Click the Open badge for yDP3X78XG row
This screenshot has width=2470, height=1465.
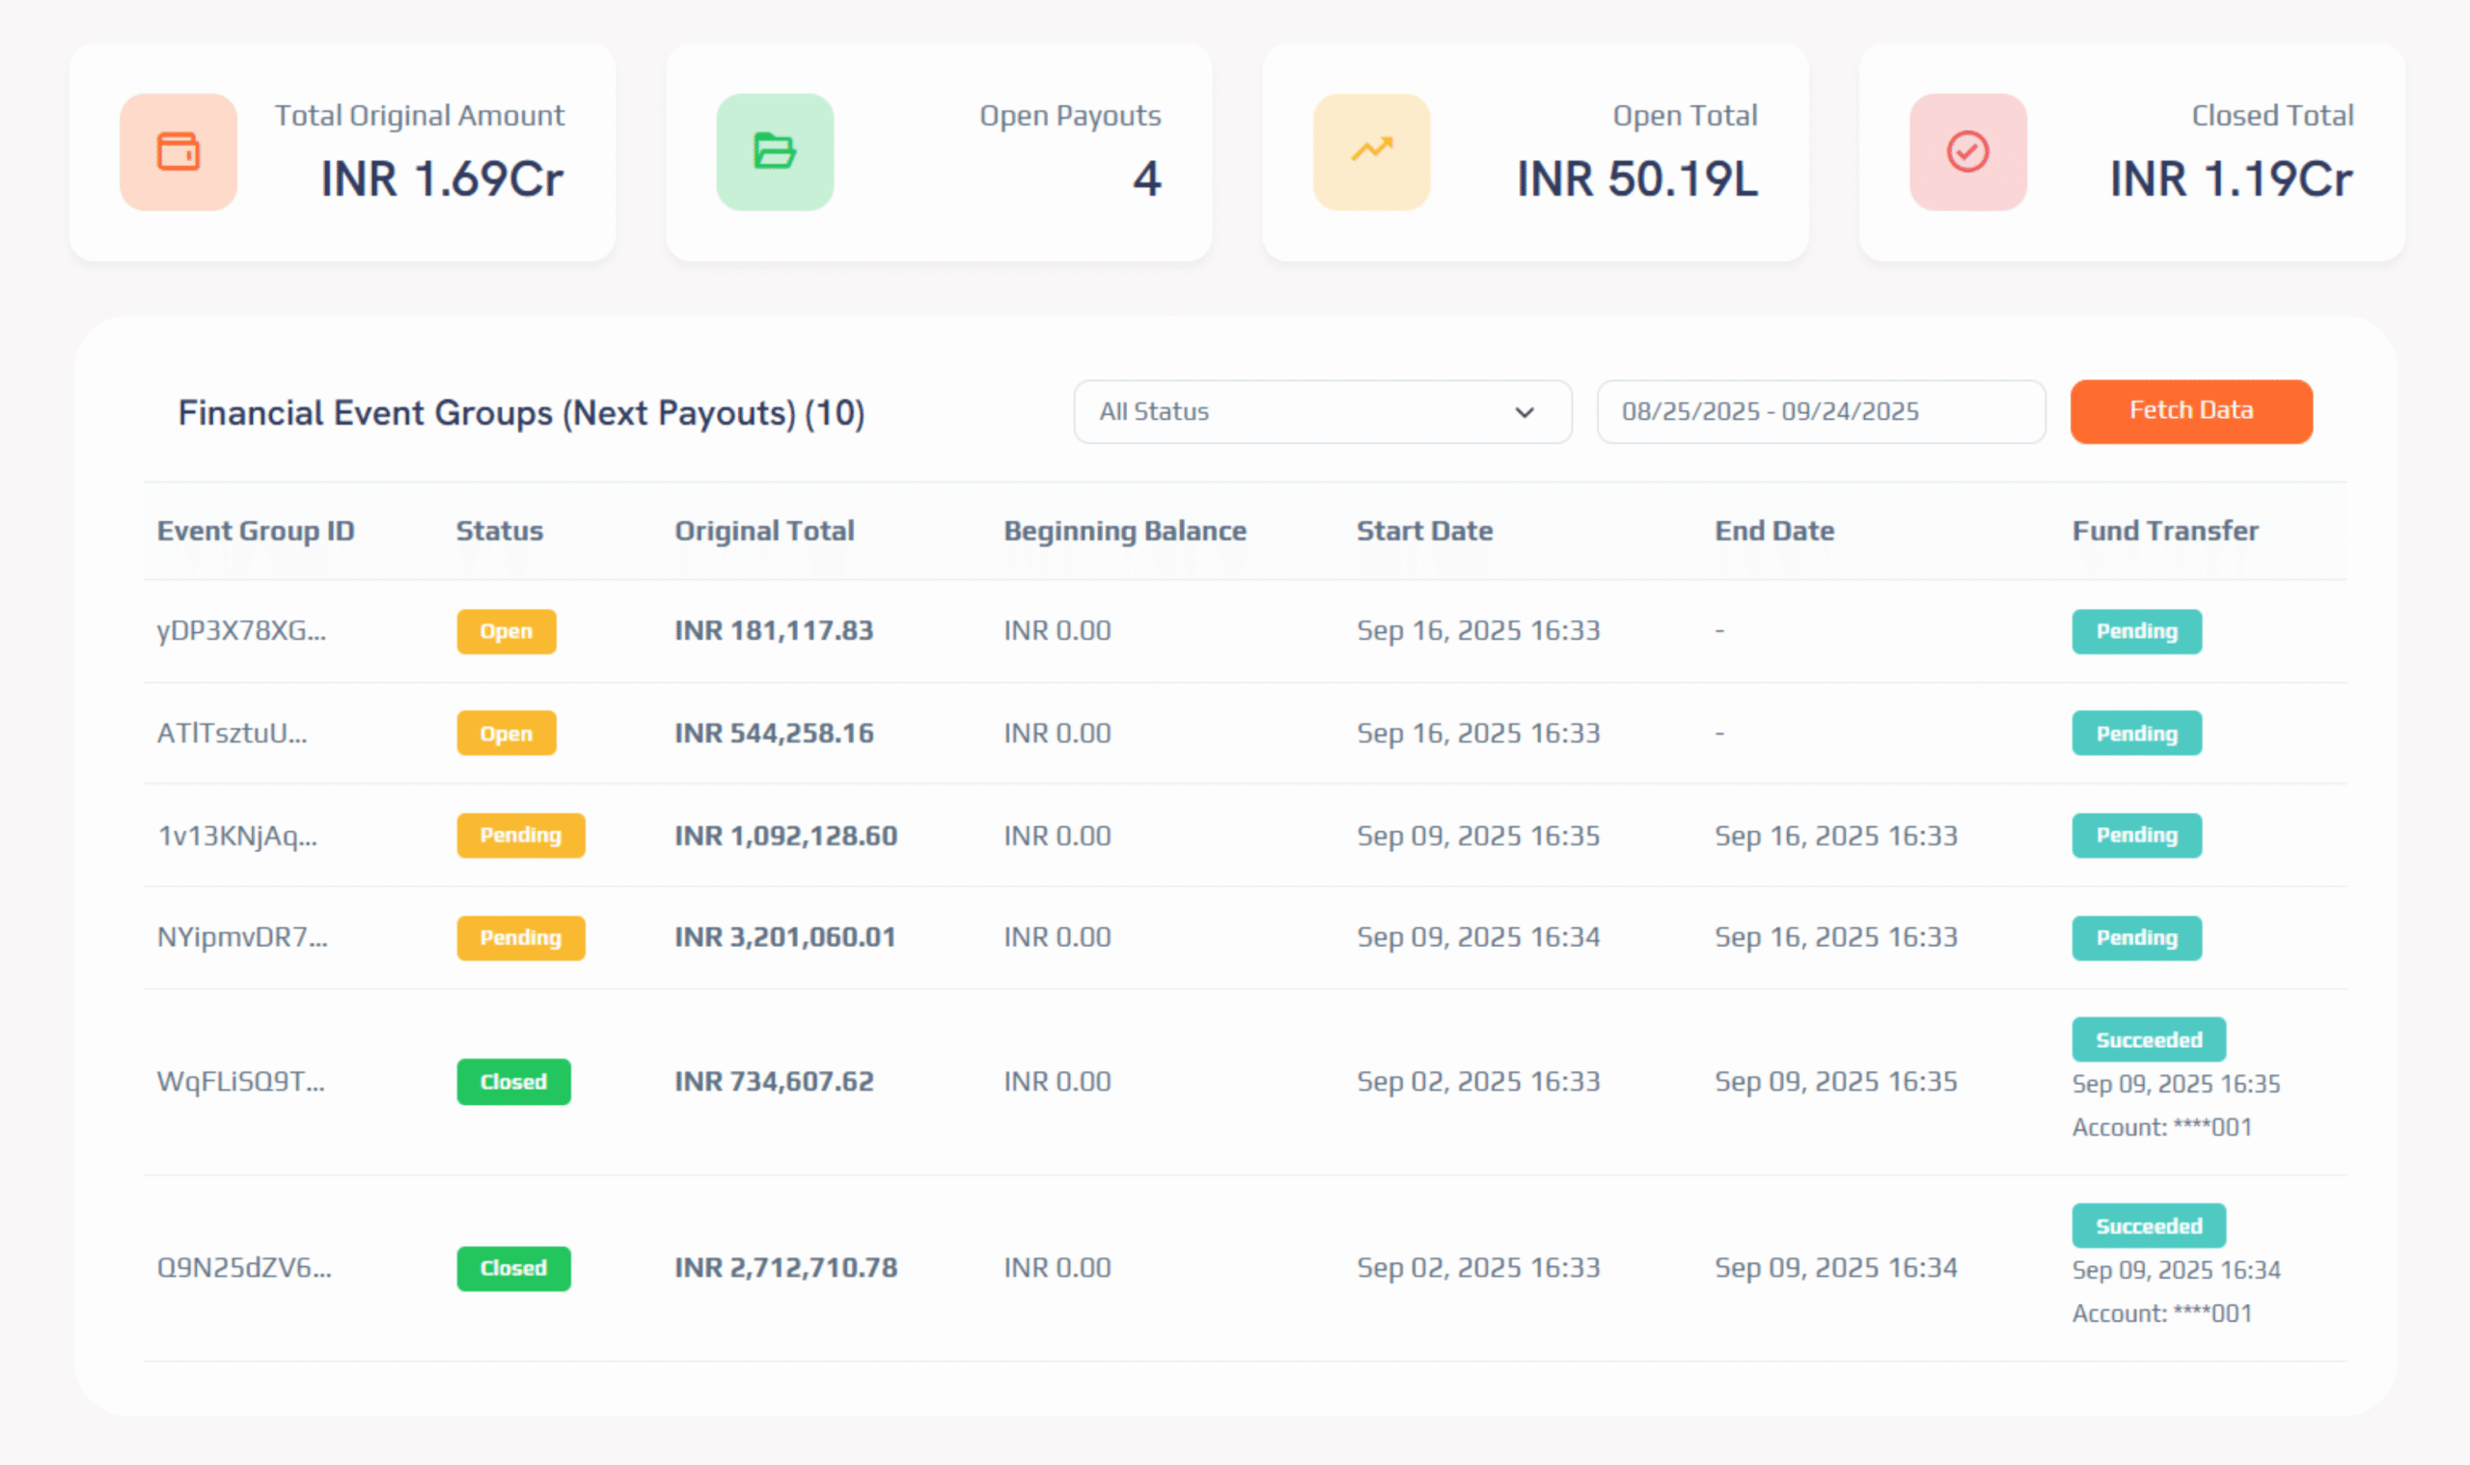[x=506, y=632]
